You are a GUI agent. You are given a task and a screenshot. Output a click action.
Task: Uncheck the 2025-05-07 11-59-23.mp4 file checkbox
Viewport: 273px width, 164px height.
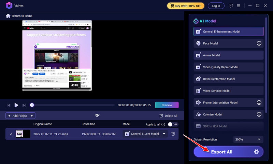coord(11,134)
